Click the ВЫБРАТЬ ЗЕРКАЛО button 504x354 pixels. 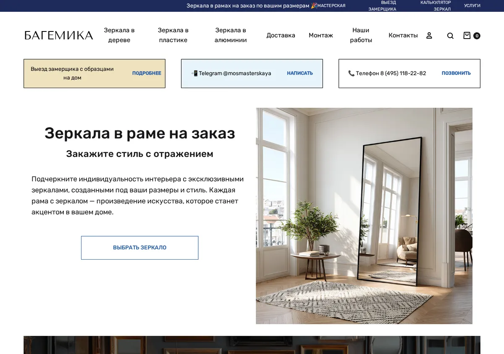(139, 247)
